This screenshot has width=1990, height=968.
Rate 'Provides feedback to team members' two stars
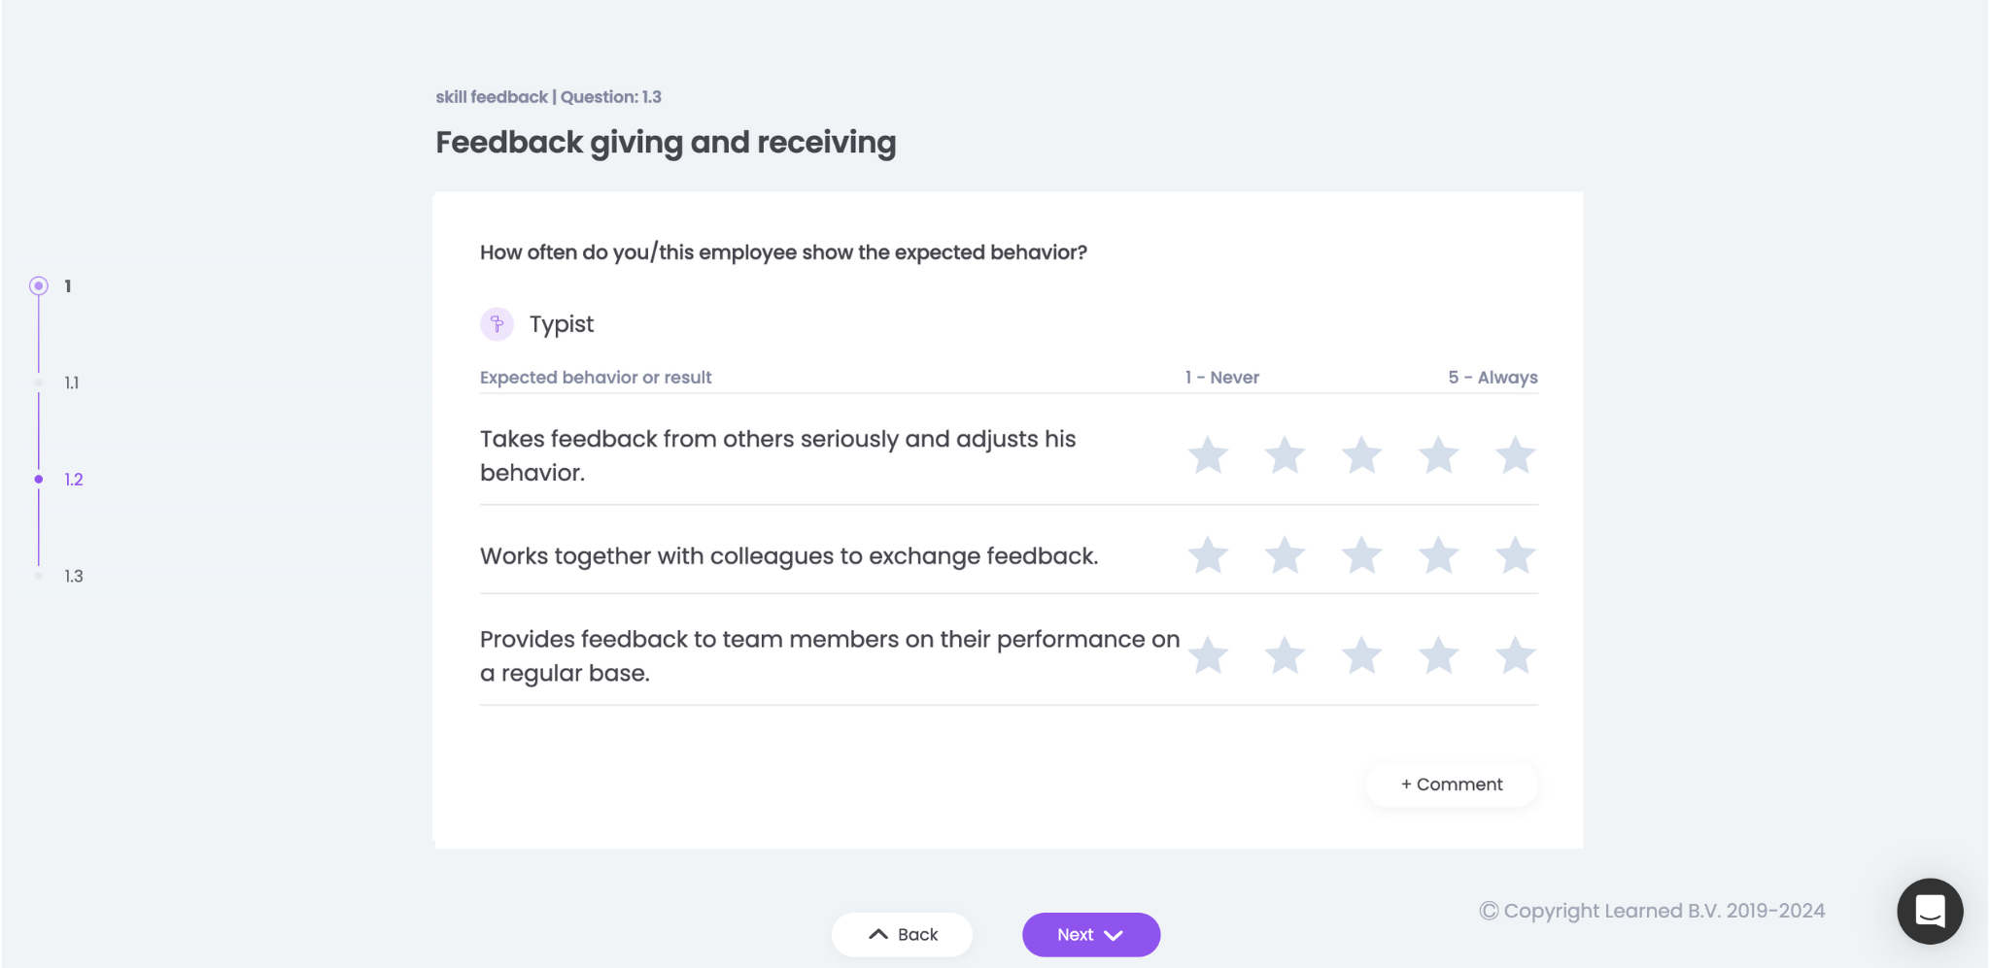tap(1285, 655)
